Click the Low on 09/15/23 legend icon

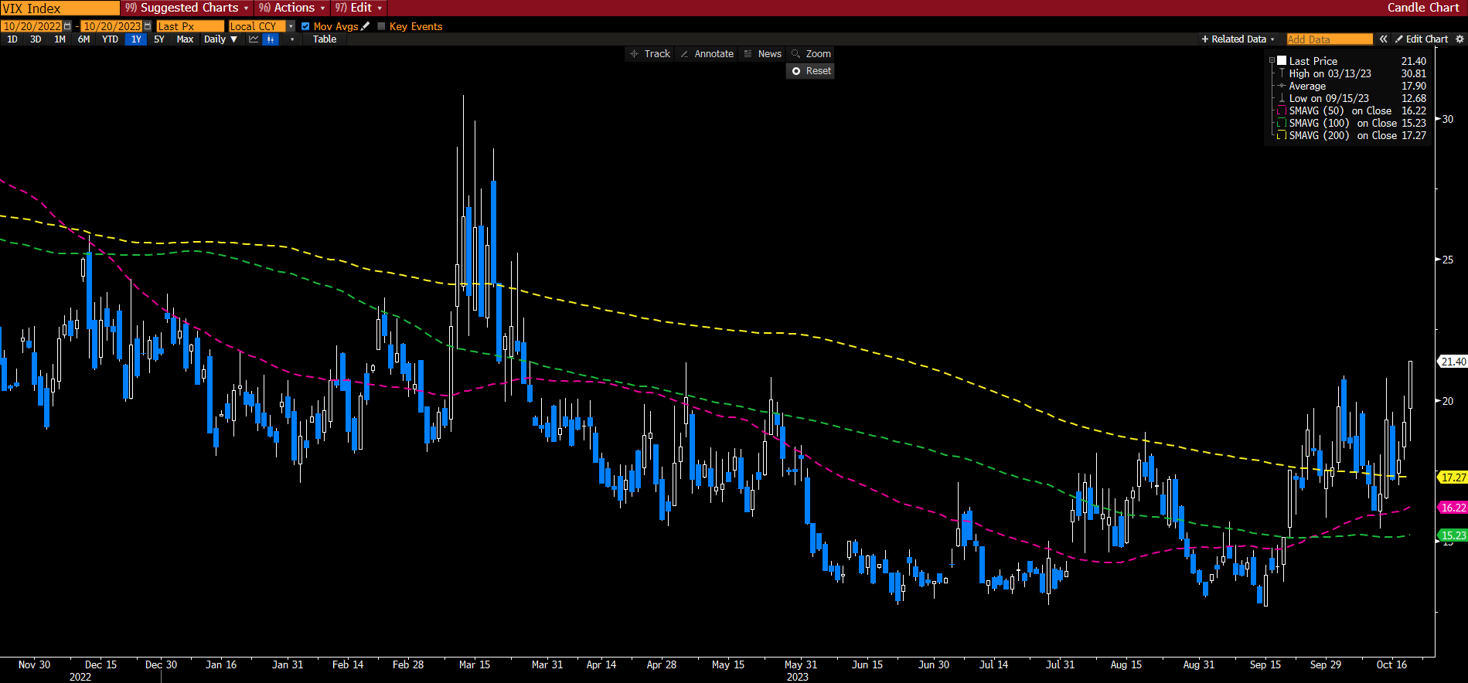click(1282, 98)
